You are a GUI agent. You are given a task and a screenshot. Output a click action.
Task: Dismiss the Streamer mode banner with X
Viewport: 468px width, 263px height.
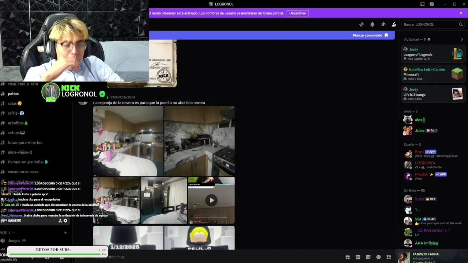pos(461,13)
